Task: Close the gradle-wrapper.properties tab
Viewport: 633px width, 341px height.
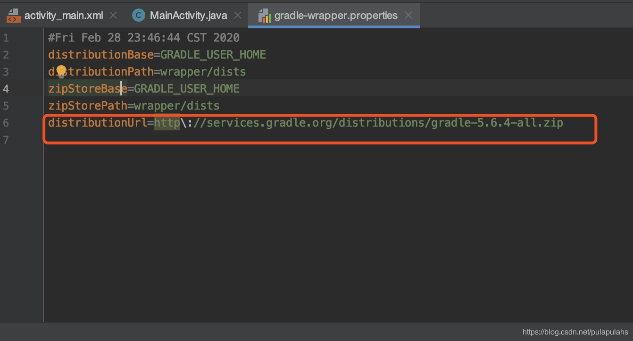Action: (x=408, y=15)
